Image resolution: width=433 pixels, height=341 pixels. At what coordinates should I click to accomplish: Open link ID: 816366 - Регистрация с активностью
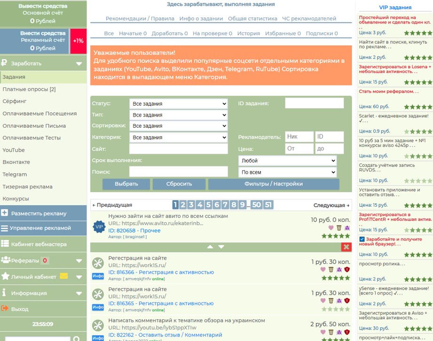click(161, 272)
